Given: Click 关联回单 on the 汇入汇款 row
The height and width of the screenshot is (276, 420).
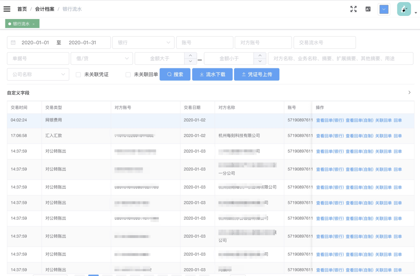Looking at the screenshot, I should click(x=384, y=136).
